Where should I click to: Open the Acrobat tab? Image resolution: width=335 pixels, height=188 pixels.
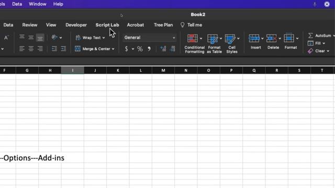point(136,25)
